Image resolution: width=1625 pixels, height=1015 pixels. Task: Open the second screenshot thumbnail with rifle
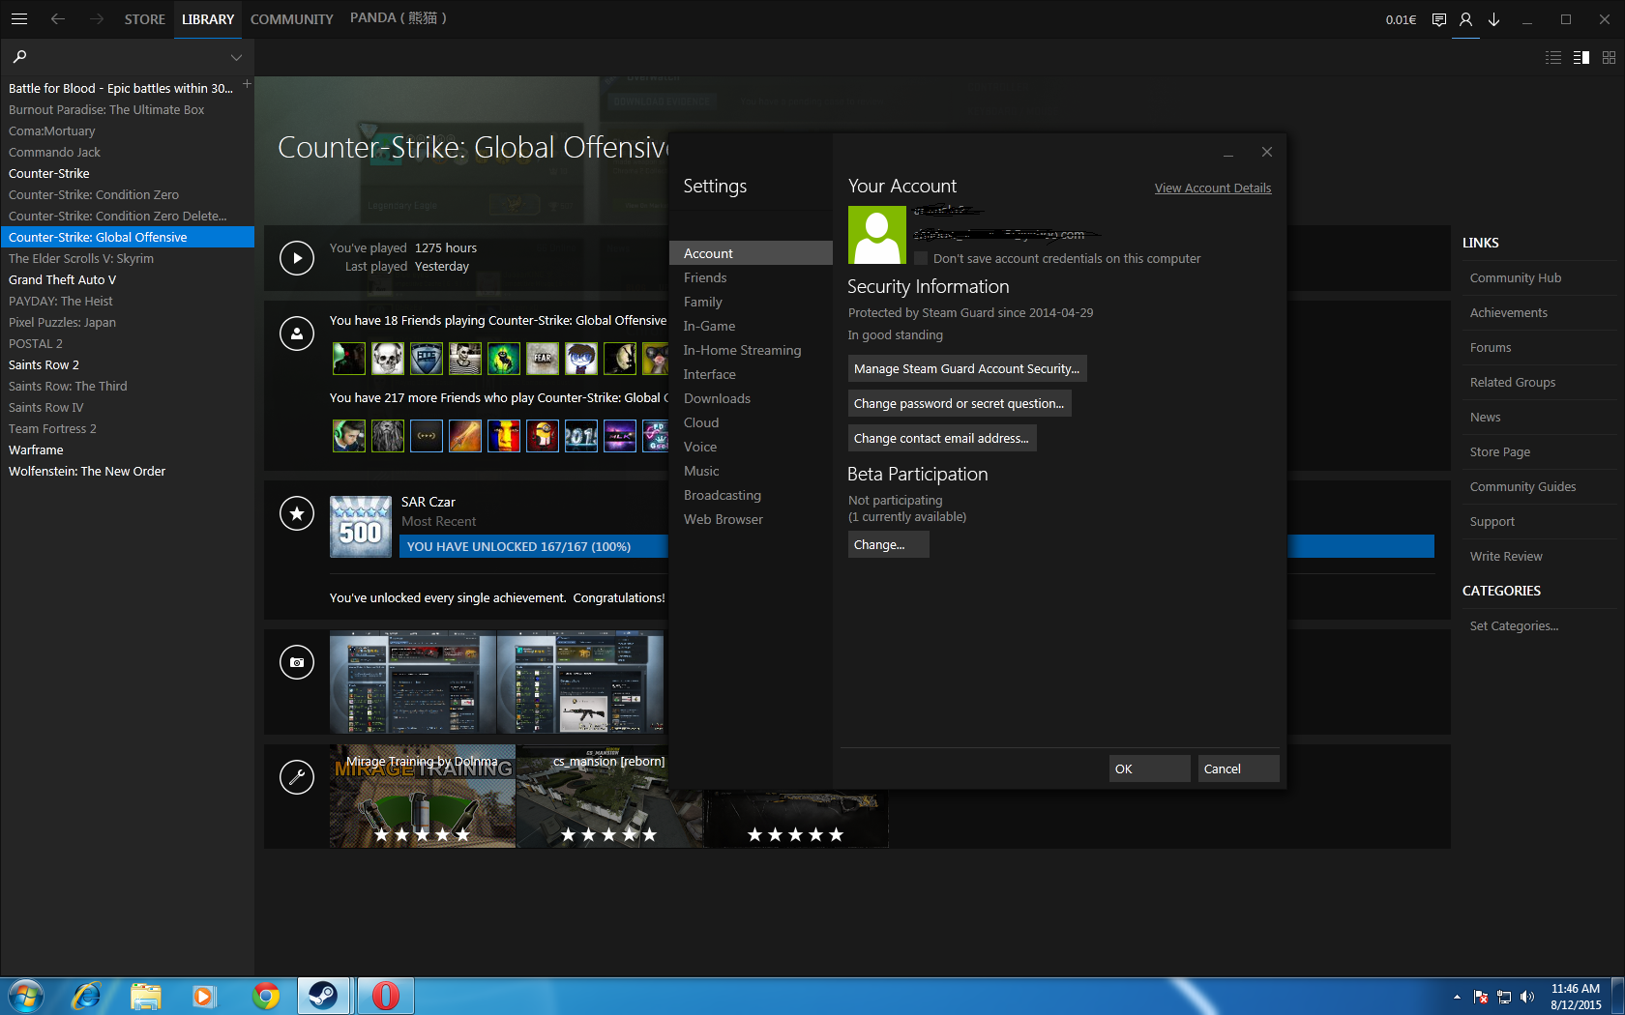580,682
